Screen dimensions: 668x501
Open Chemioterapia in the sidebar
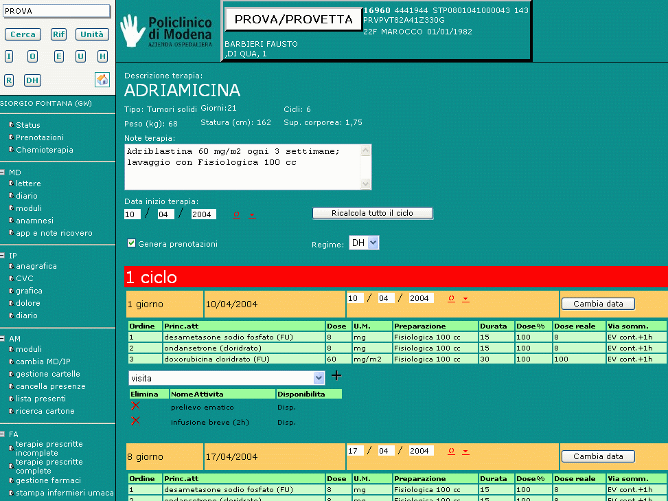44,150
